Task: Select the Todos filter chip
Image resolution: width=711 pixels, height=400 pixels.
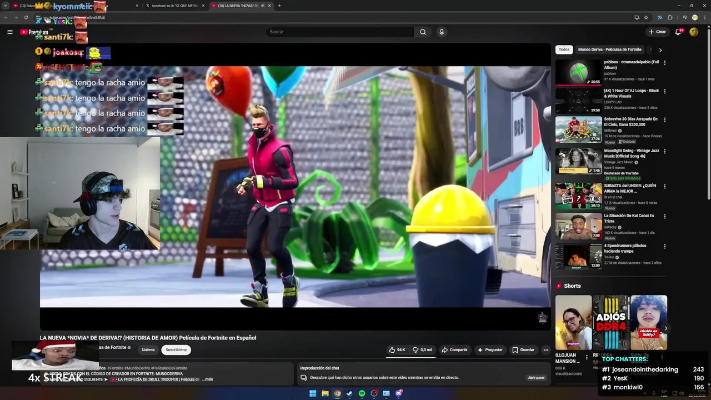Action: 564,49
